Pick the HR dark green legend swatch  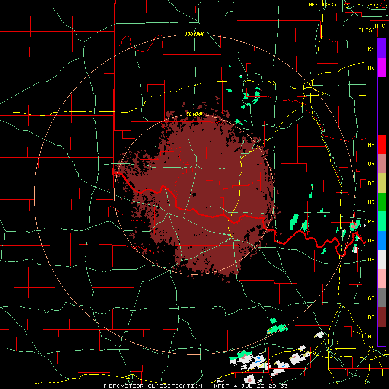tap(382, 202)
